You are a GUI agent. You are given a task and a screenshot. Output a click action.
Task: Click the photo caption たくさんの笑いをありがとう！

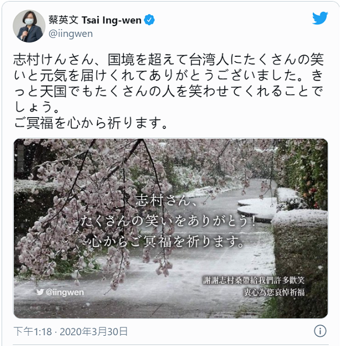(x=168, y=221)
